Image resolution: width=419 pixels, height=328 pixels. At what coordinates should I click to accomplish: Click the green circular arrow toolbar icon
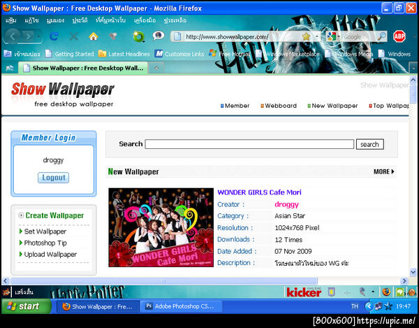pos(139,36)
